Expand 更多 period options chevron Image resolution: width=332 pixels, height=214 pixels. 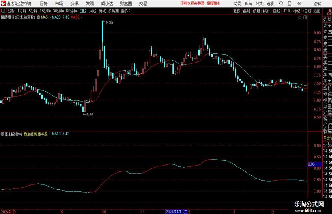[130, 11]
